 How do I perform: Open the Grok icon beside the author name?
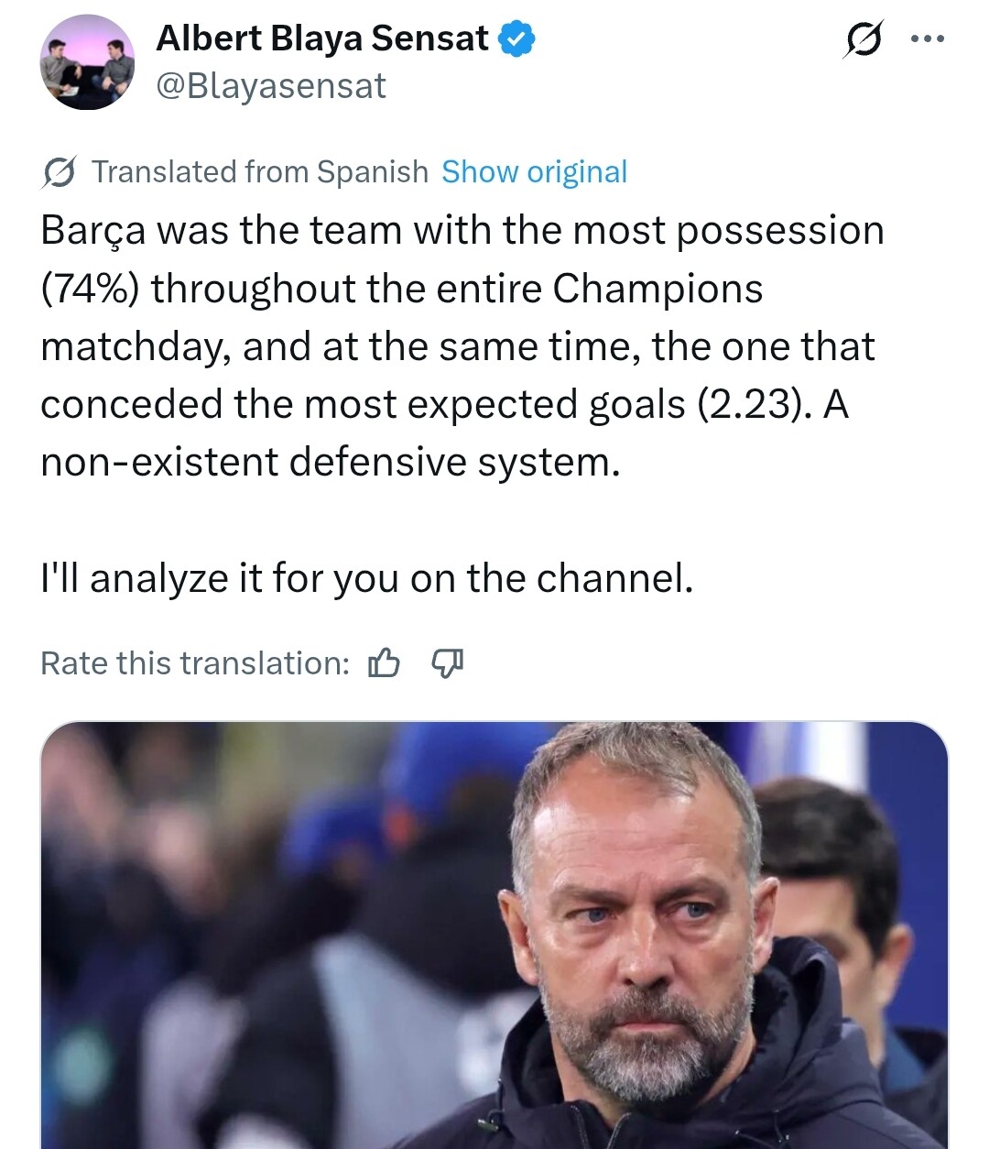coord(863,40)
